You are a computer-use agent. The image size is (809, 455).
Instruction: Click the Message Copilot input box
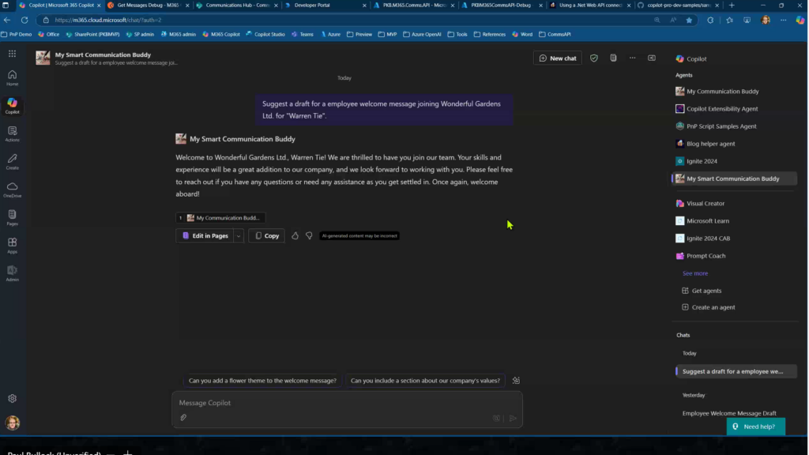point(348,403)
